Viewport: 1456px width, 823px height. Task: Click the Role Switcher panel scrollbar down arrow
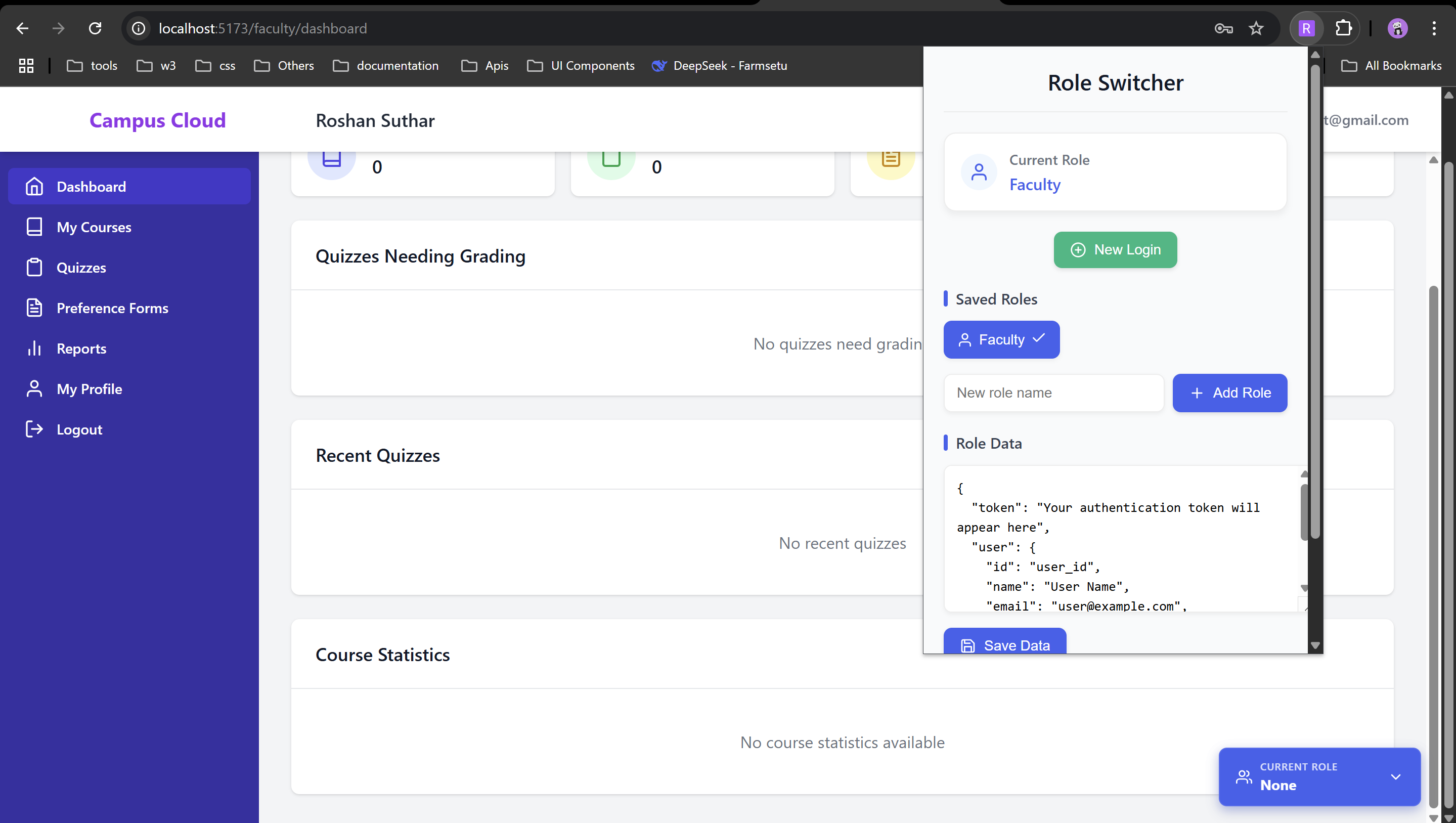[1315, 645]
